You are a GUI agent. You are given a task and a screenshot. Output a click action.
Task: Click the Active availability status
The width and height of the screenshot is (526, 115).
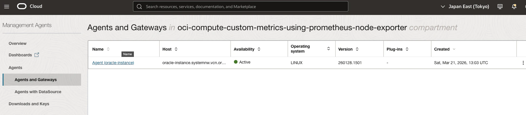(242, 62)
